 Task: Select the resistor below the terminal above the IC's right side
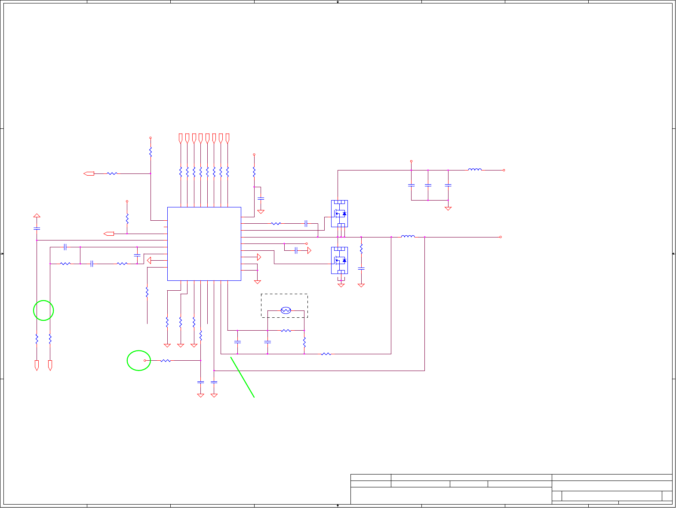coord(254,172)
